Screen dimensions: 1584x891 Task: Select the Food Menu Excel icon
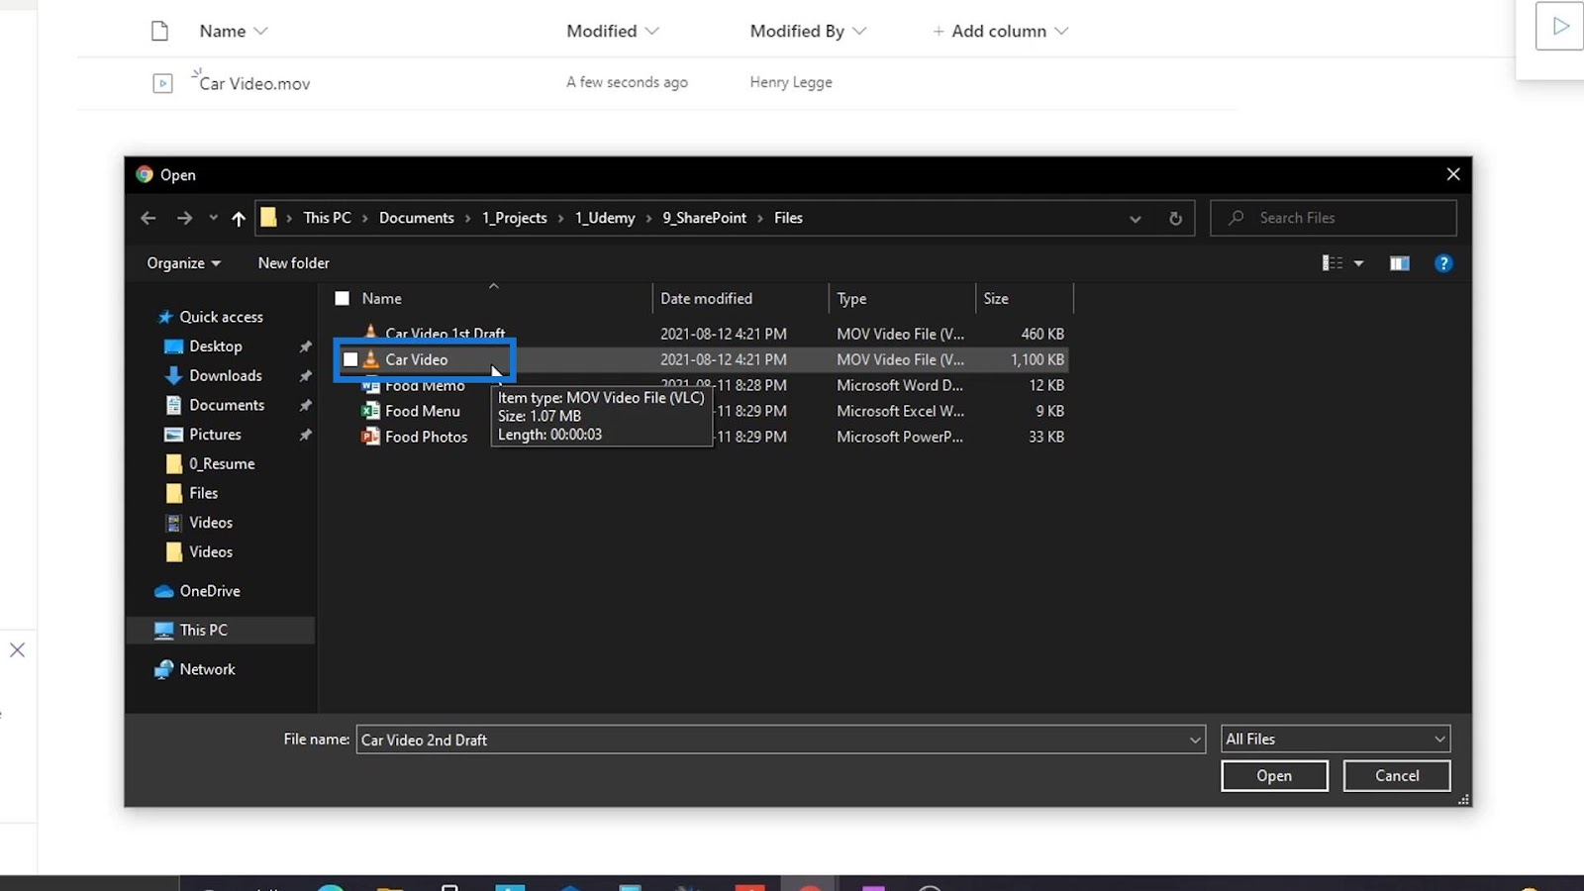tap(371, 411)
